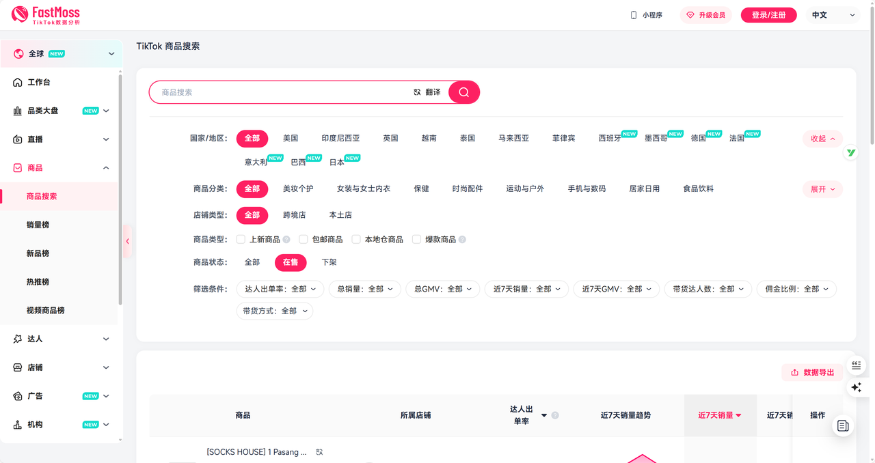Enable the 上新商品 checkbox
This screenshot has width=875, height=463.
pos(241,240)
